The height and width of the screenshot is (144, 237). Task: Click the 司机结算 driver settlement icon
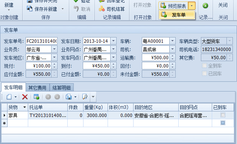(102, 9)
